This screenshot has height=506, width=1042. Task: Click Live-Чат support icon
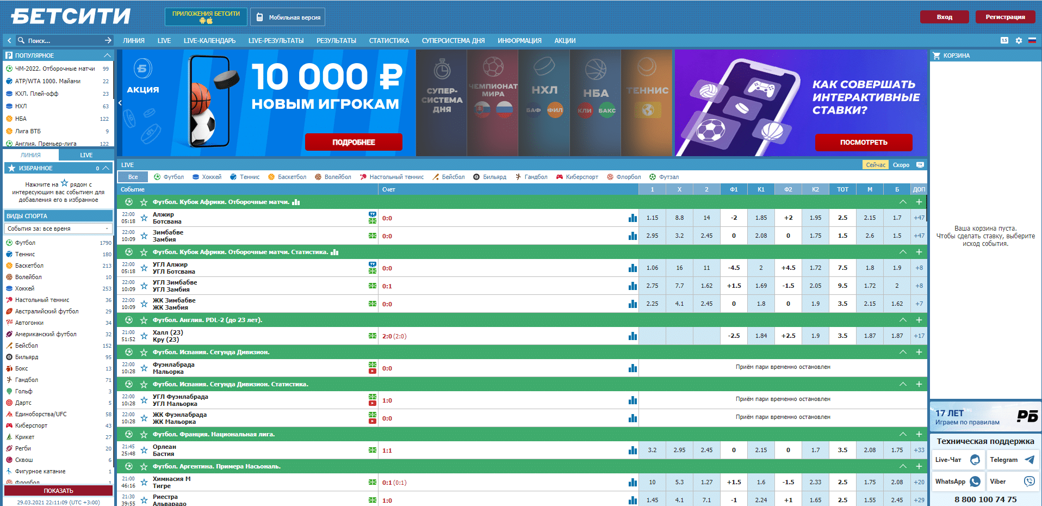pyautogui.click(x=975, y=460)
